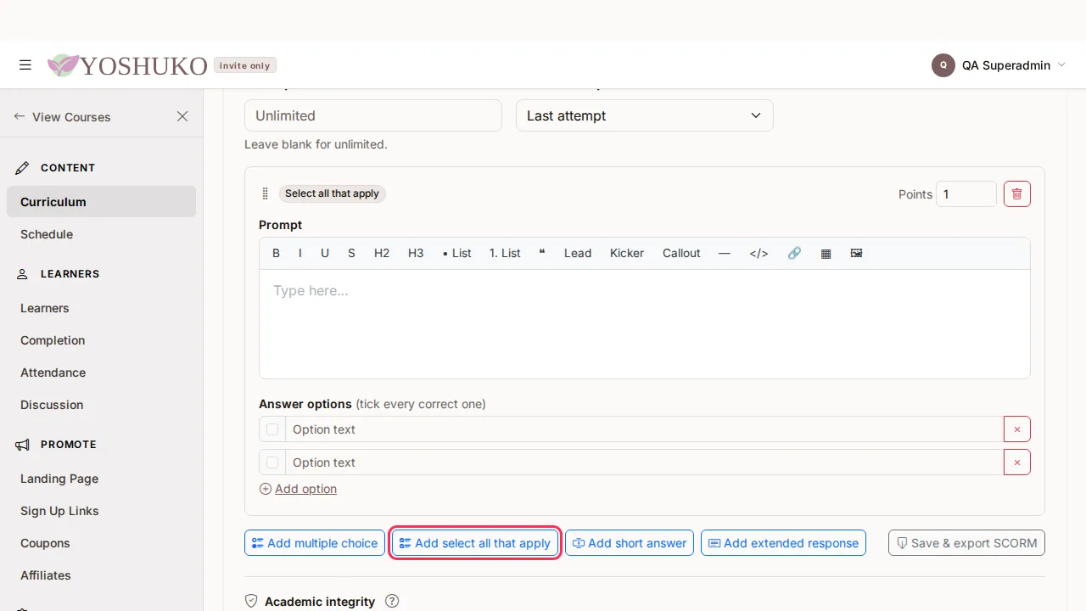Apply Lead paragraph style
Screen dimensions: 1086x611
click(578, 253)
